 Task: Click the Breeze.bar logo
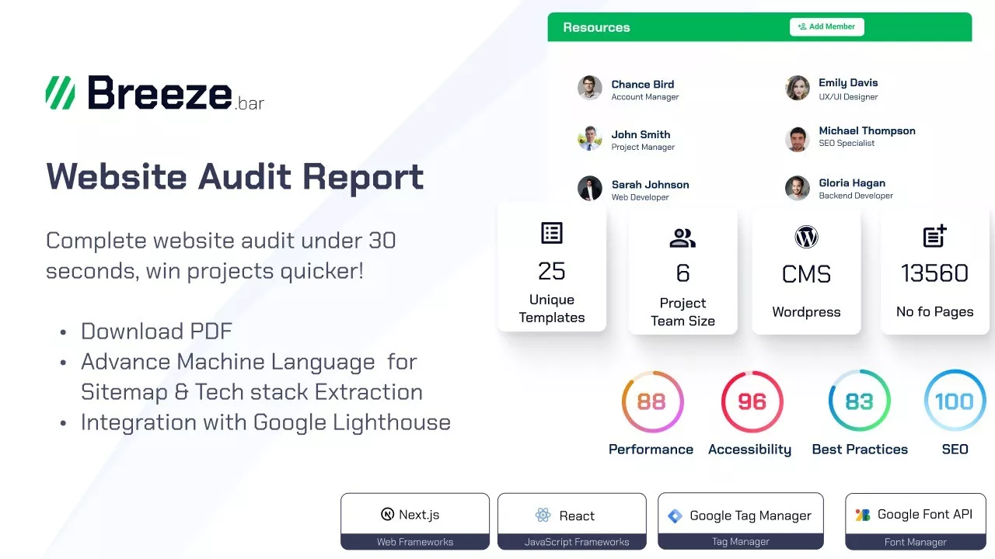155,93
